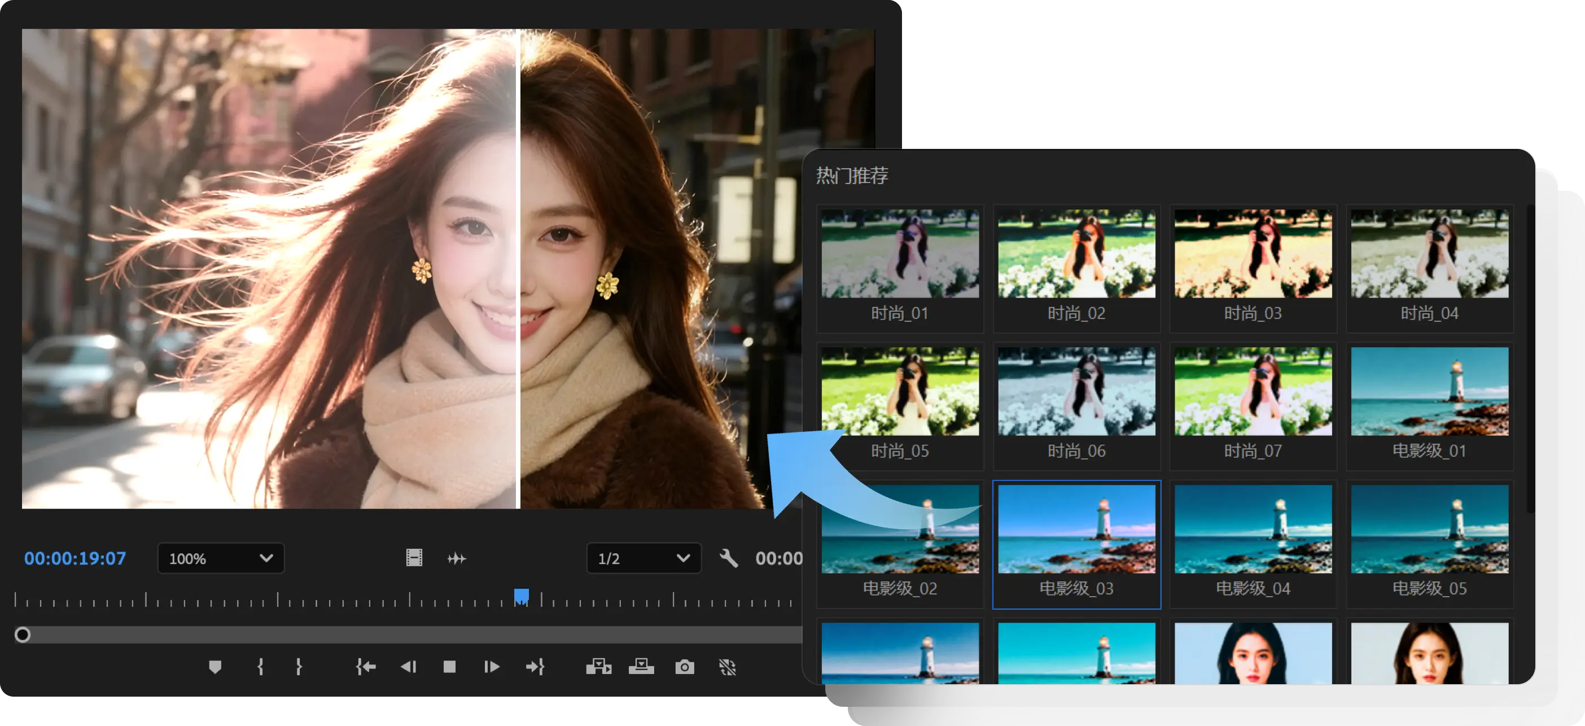Step back one frame

tap(408, 667)
